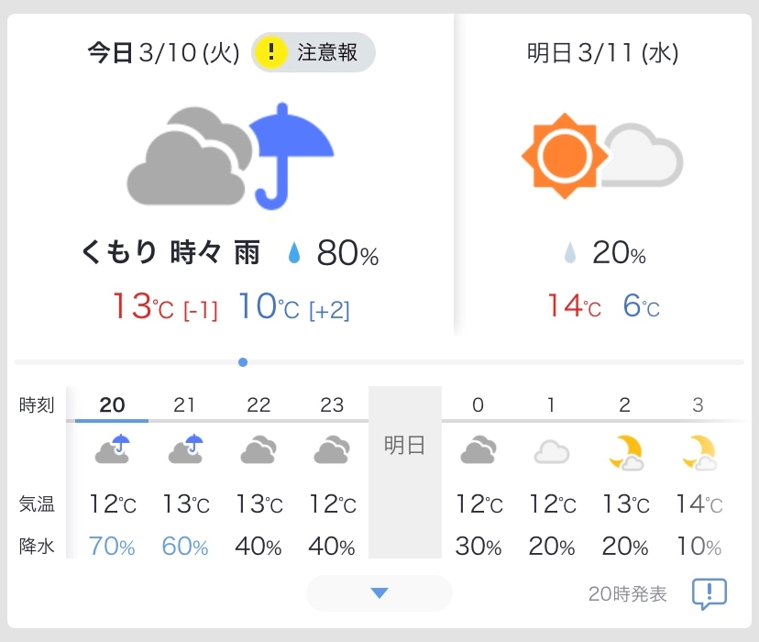This screenshot has width=759, height=642.
Task: Open the 注意報 advisory badge
Action: pyautogui.click(x=313, y=52)
